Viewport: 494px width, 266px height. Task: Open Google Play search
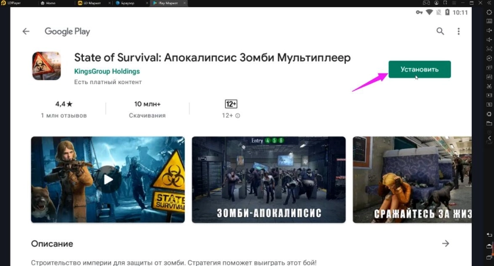(440, 31)
